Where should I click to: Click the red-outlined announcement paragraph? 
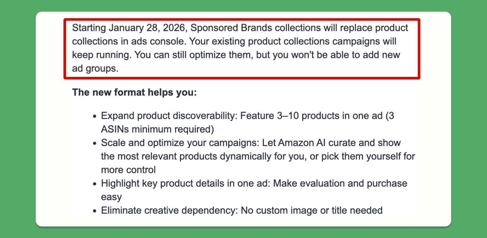241,48
